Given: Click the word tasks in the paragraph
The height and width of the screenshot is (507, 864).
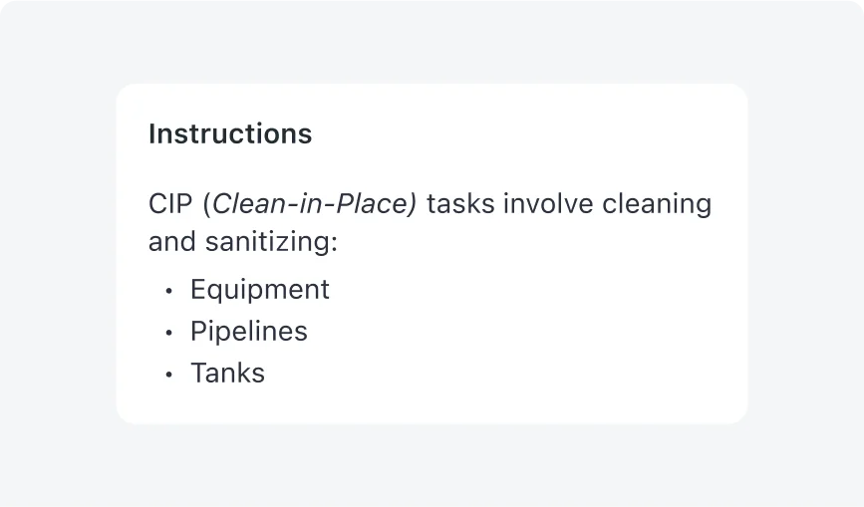Looking at the screenshot, I should [460, 203].
